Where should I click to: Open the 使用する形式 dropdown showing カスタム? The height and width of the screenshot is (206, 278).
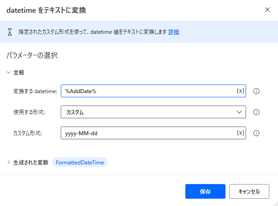click(x=153, y=112)
